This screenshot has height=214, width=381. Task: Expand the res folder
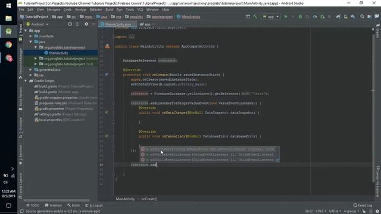tap(31, 75)
